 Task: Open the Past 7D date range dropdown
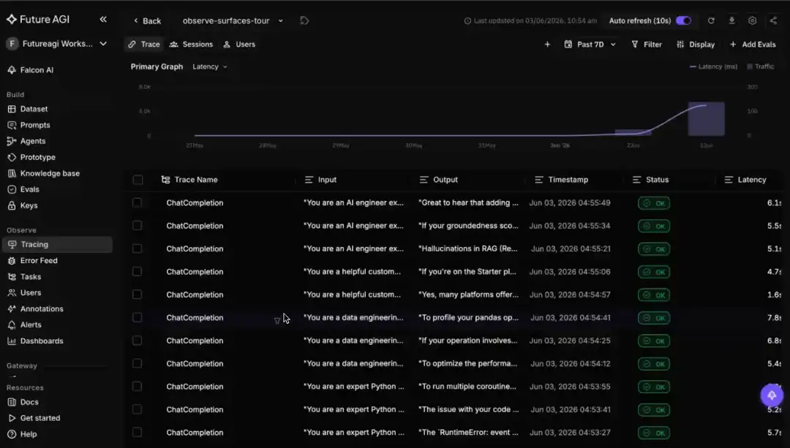[x=590, y=45]
